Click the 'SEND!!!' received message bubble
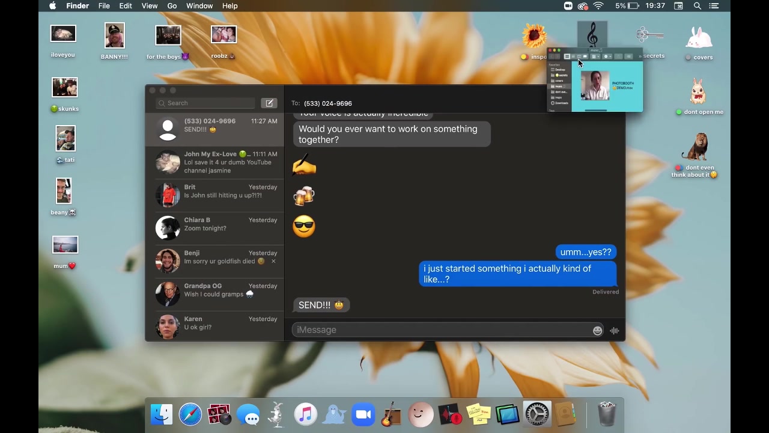Image resolution: width=769 pixels, height=433 pixels. coord(321,305)
